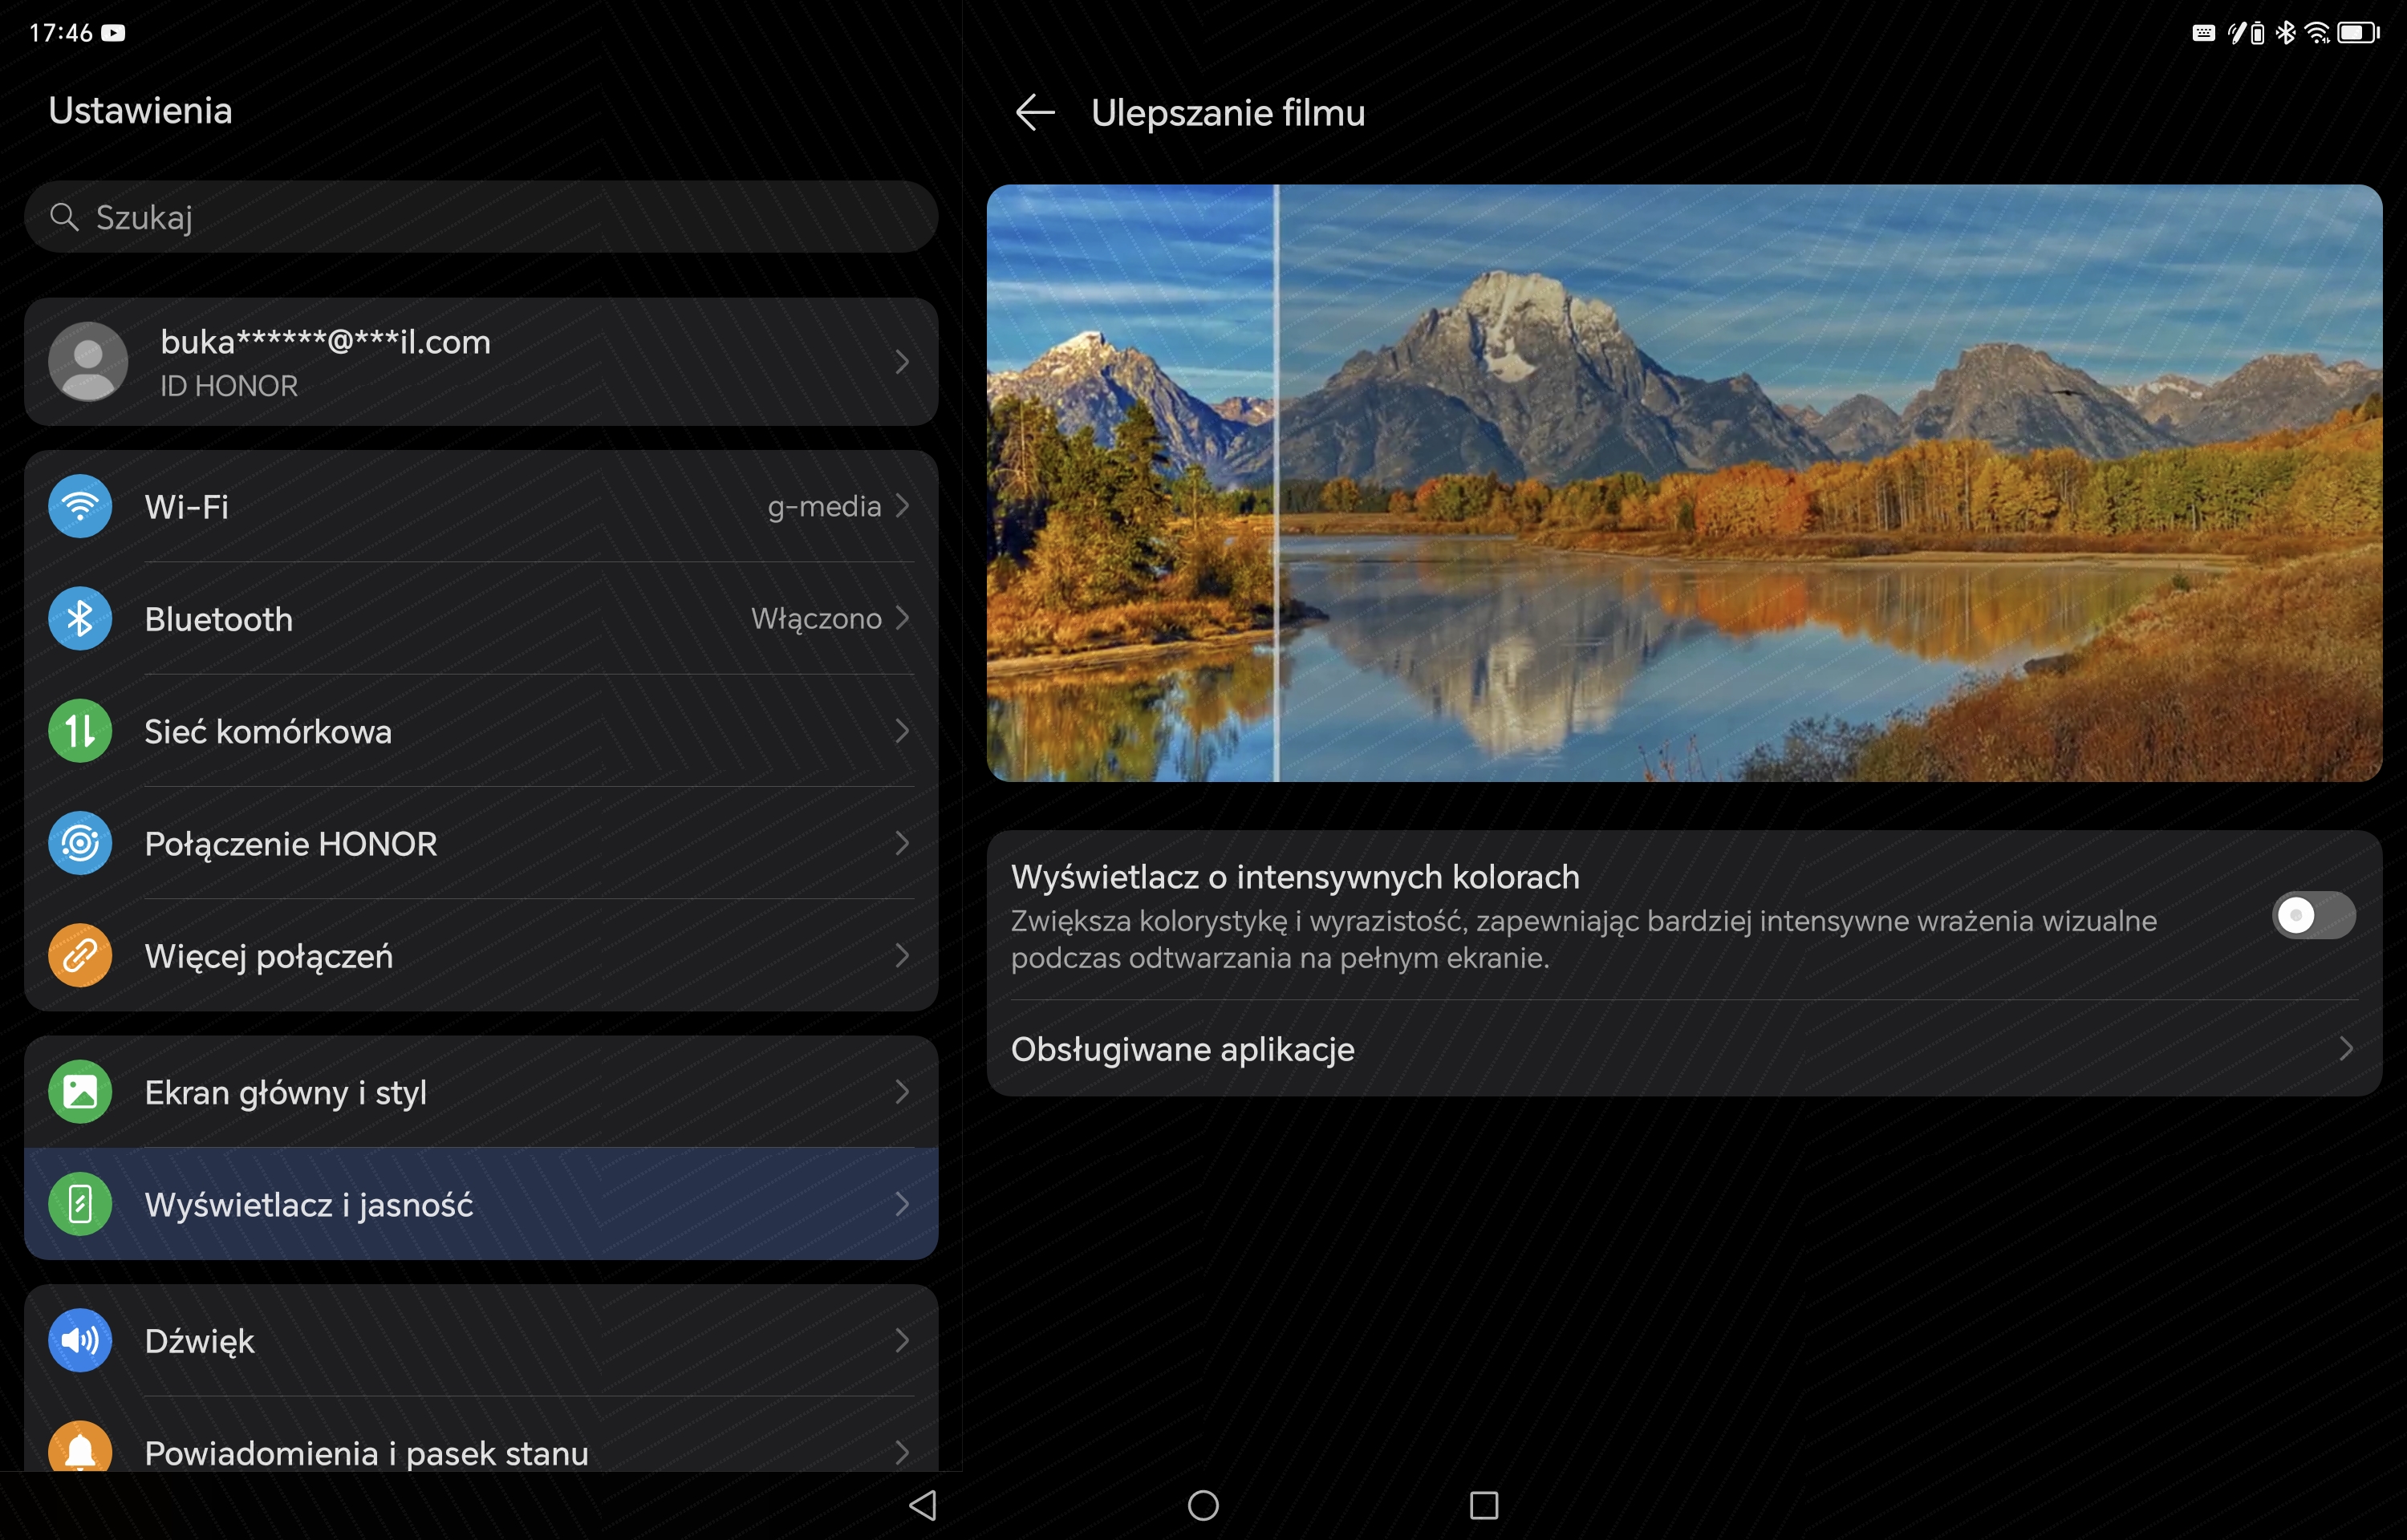Viewport: 2407px width, 1540px height.
Task: Enable Wyświetlacz o intensywnych kolorach switch
Action: [2314, 915]
